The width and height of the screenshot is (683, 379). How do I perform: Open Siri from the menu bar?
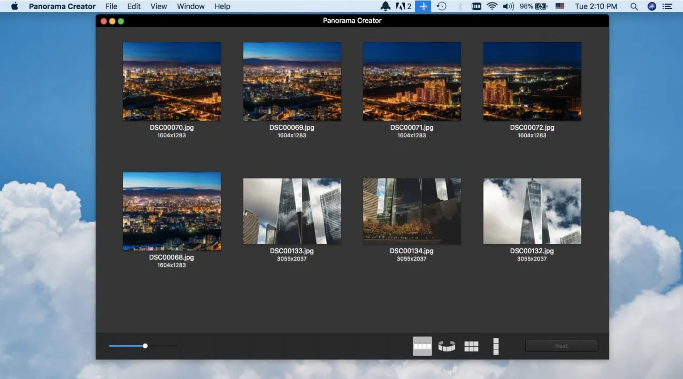coord(652,6)
